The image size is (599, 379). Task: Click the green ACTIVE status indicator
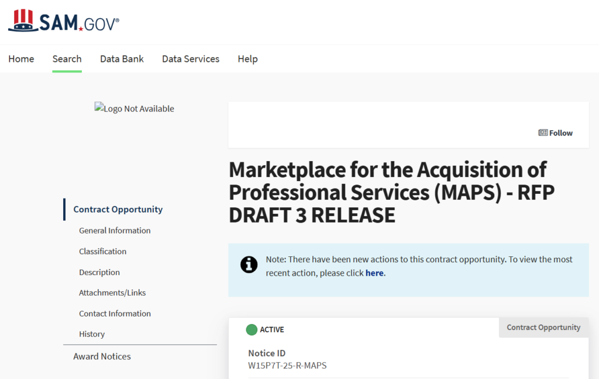pos(251,329)
